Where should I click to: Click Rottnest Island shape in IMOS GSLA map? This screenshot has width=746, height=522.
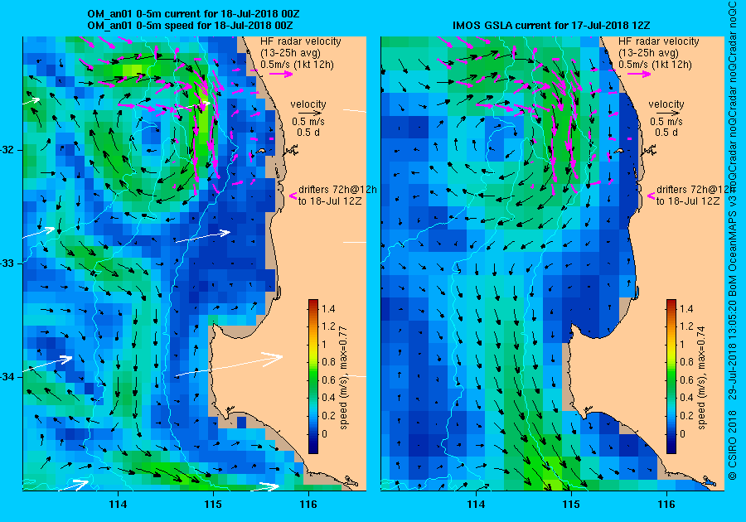[618, 151]
